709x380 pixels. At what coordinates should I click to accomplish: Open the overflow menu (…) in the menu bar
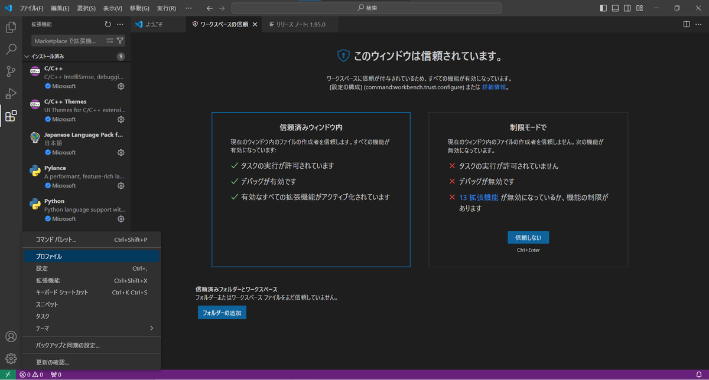188,8
